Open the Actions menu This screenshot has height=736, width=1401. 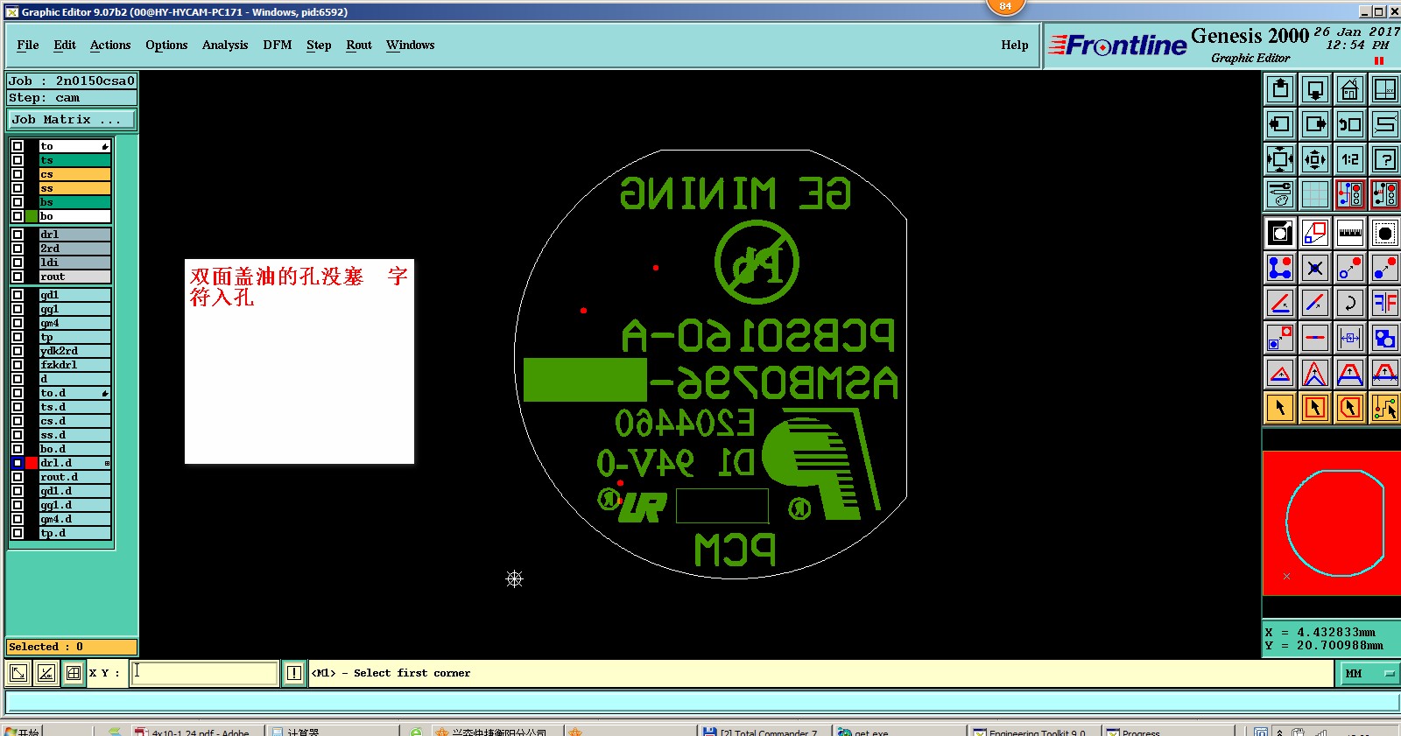(110, 45)
